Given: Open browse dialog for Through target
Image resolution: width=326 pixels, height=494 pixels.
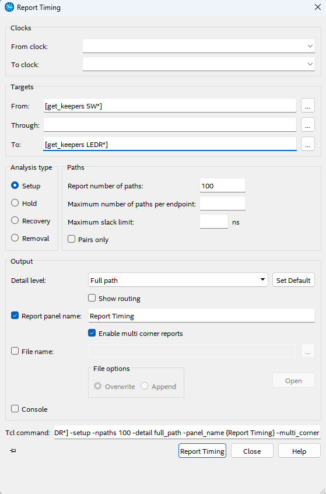Looking at the screenshot, I should coord(308,125).
